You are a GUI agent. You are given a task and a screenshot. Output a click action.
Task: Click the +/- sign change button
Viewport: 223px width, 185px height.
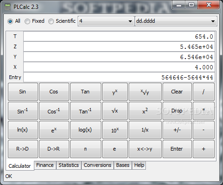pyautogui.click(x=177, y=130)
